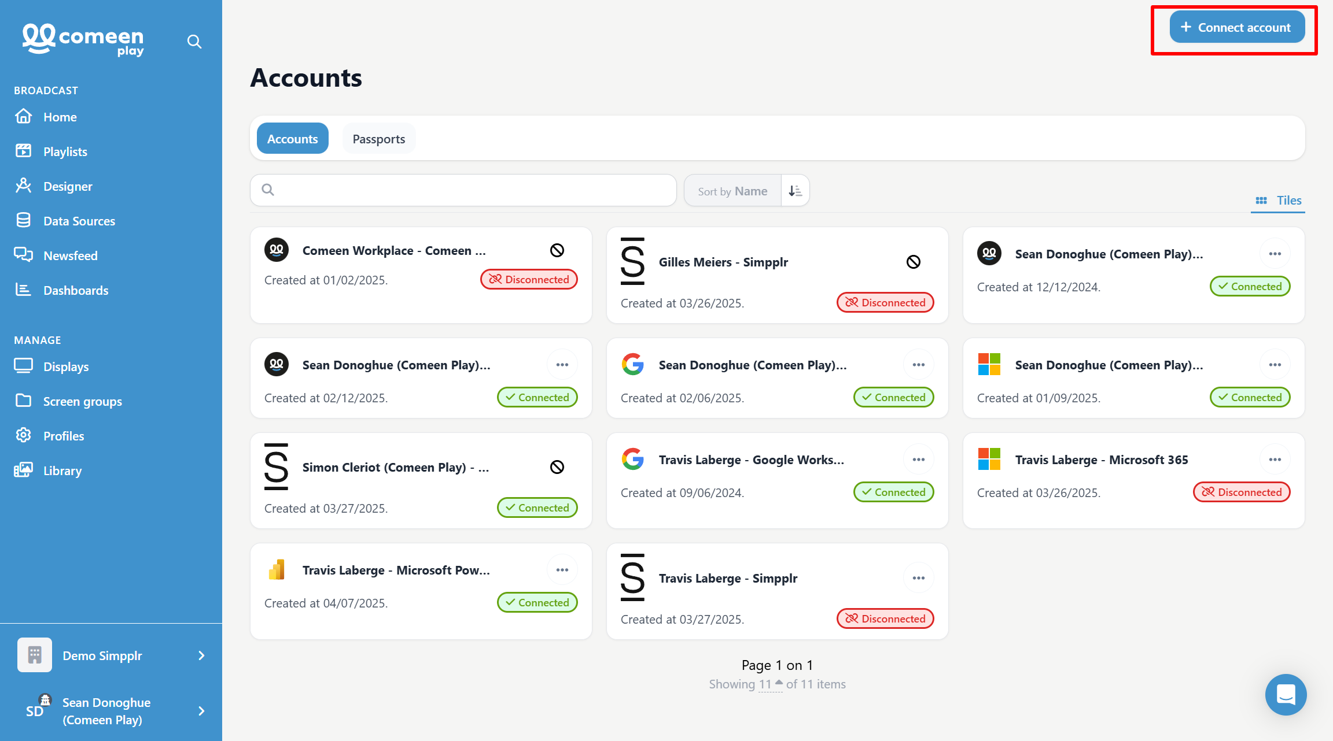Click the Comeen Play logo
The image size is (1333, 741).
coord(83,39)
